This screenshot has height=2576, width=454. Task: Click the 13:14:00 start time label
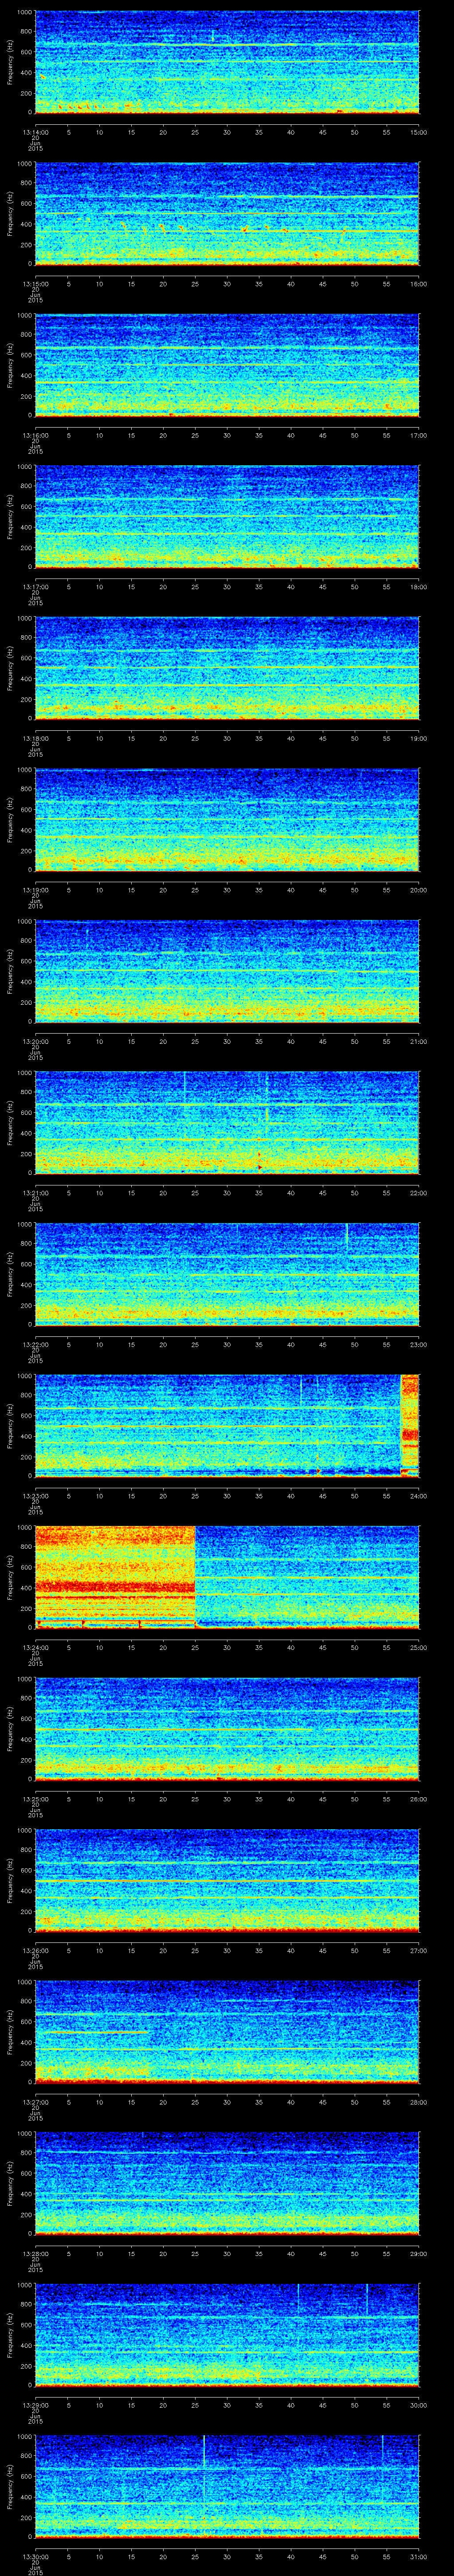35,132
